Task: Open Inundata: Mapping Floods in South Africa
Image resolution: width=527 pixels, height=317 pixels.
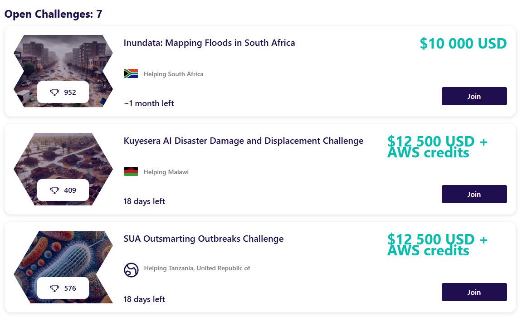Action: coord(209,43)
